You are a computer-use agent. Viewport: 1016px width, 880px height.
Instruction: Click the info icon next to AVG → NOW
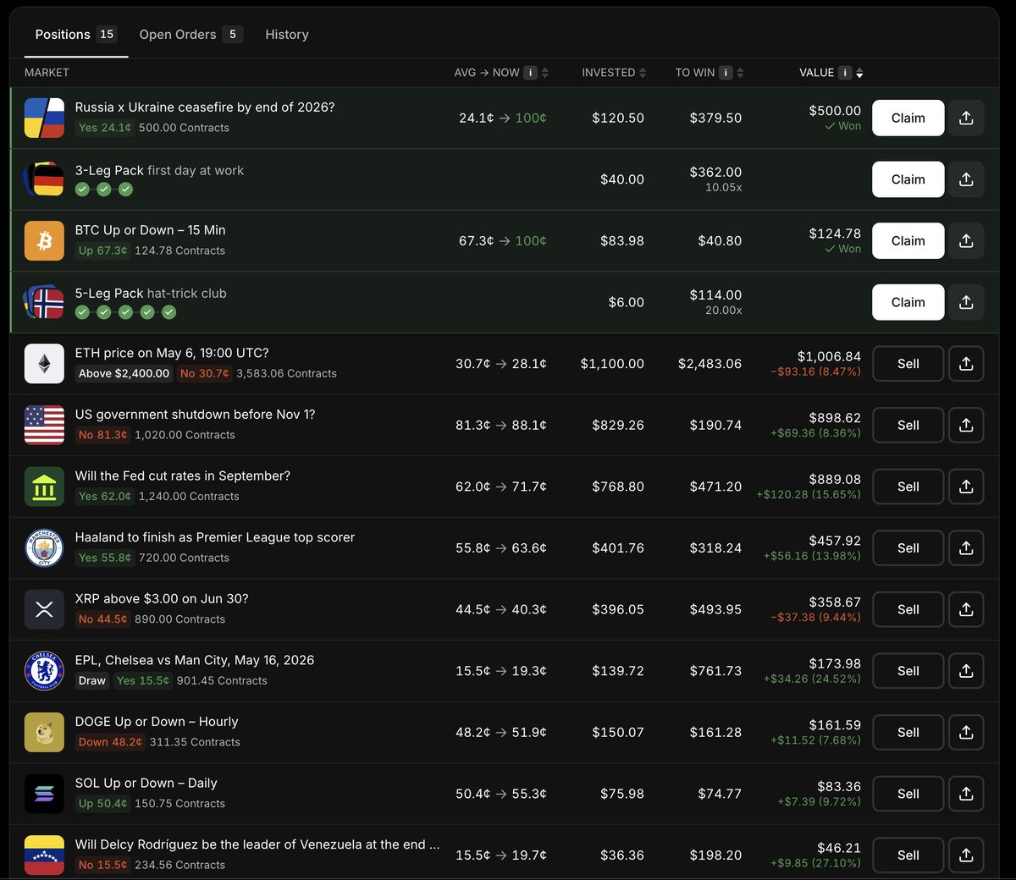tap(531, 73)
